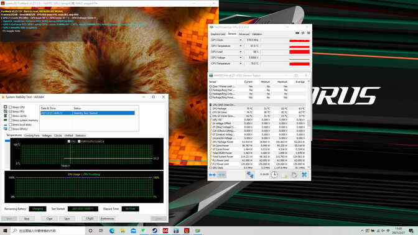
Task: Open File Explorer from the taskbar
Action: click(x=123, y=231)
